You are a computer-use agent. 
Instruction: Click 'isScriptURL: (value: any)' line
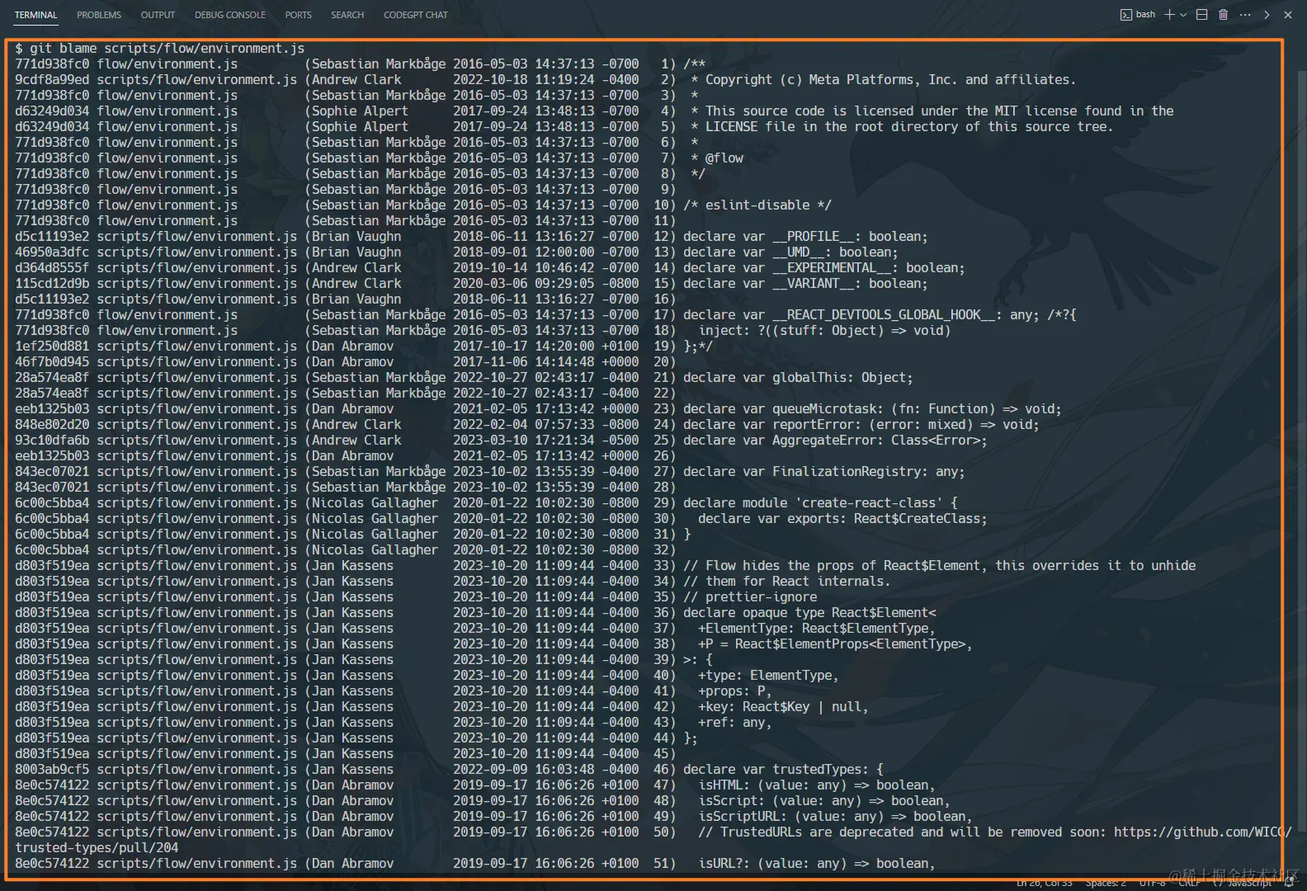tap(835, 817)
